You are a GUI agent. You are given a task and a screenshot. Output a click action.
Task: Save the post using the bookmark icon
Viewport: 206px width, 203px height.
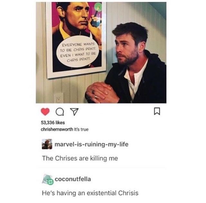pos(157,111)
